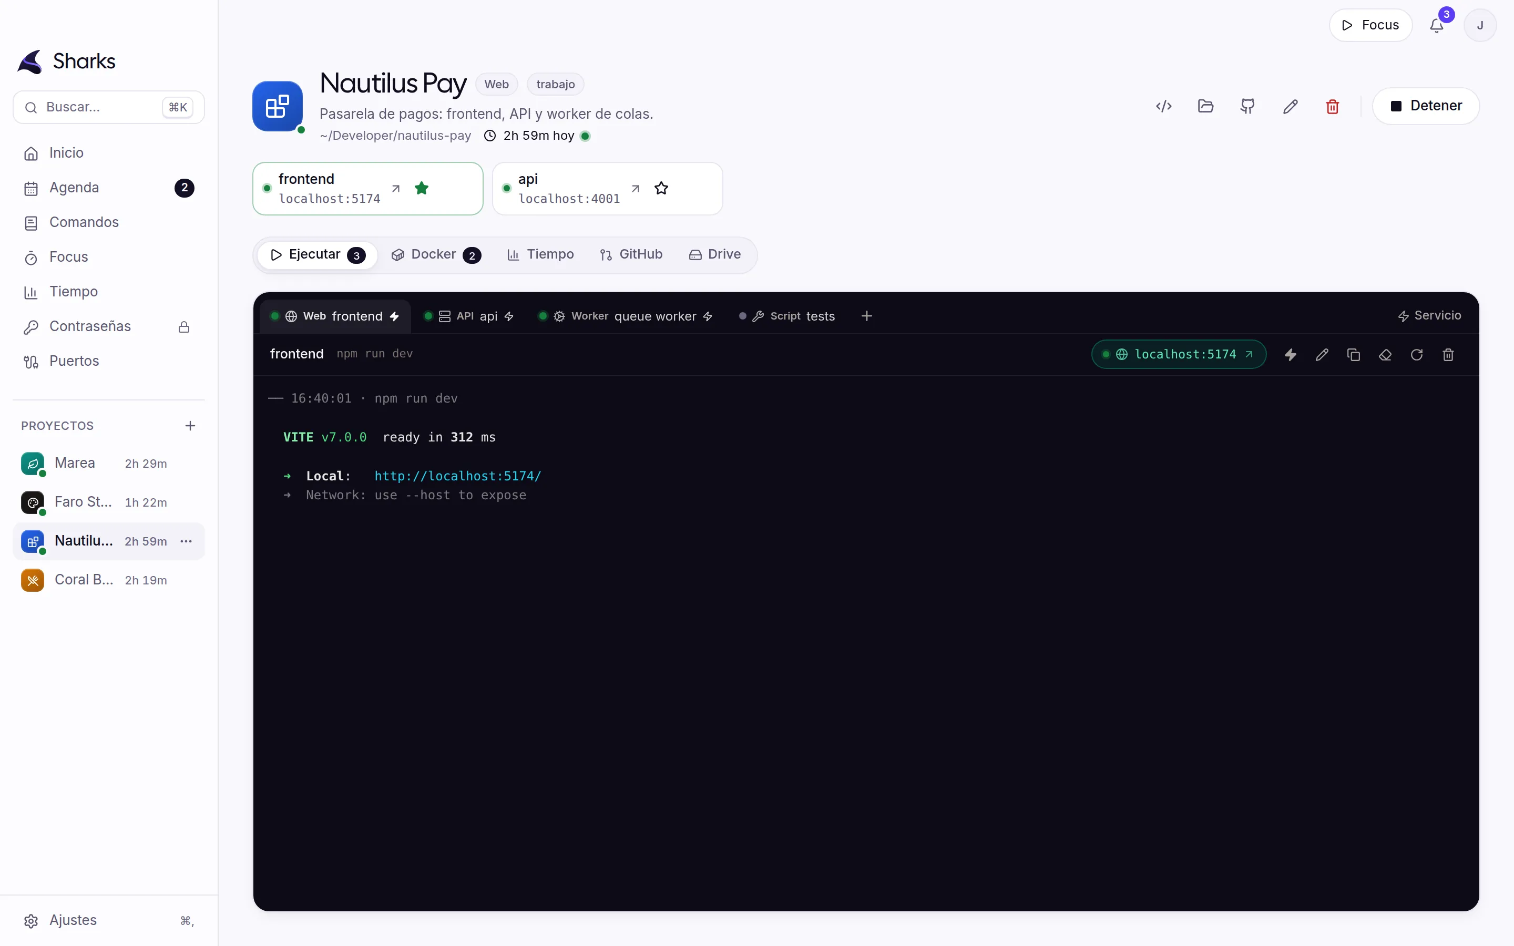Open Contraseñas in sidebar

[109, 326]
